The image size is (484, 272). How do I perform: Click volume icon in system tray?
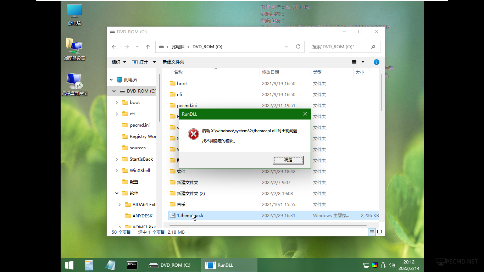pos(392,265)
